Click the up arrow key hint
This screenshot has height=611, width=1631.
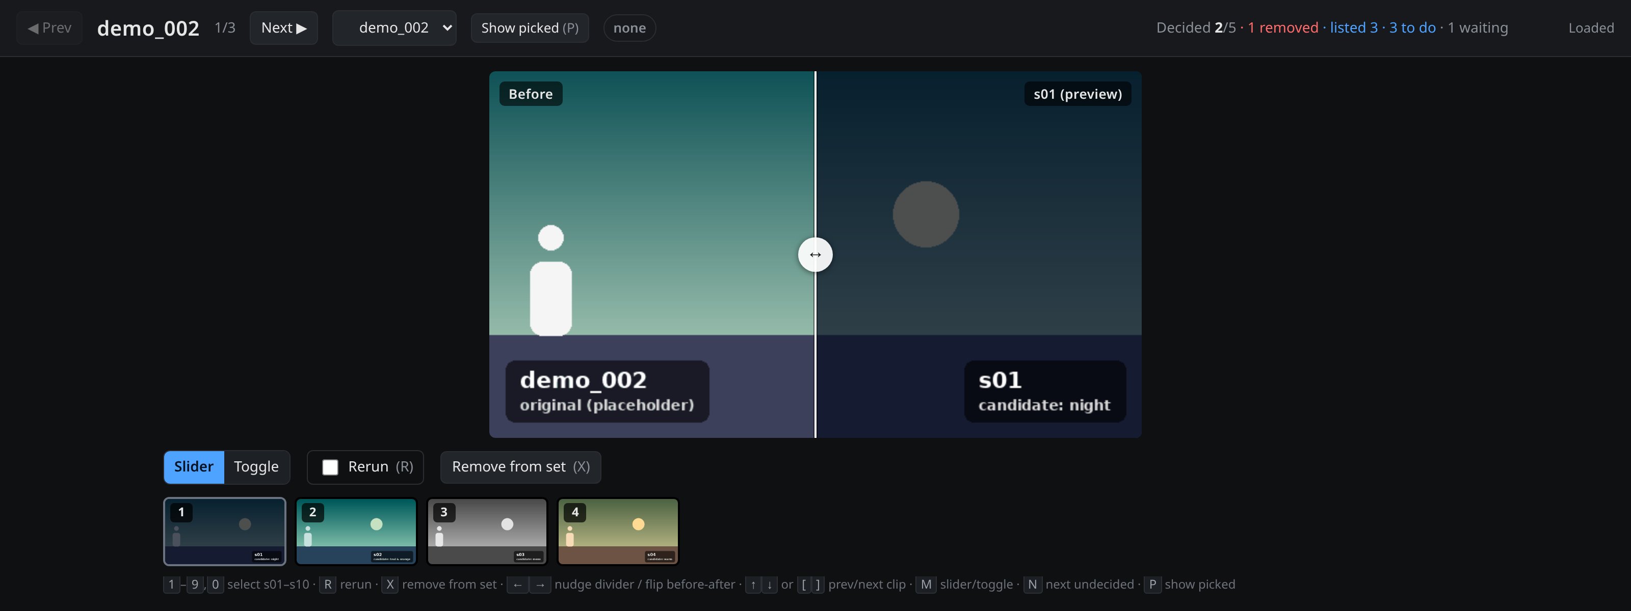753,585
